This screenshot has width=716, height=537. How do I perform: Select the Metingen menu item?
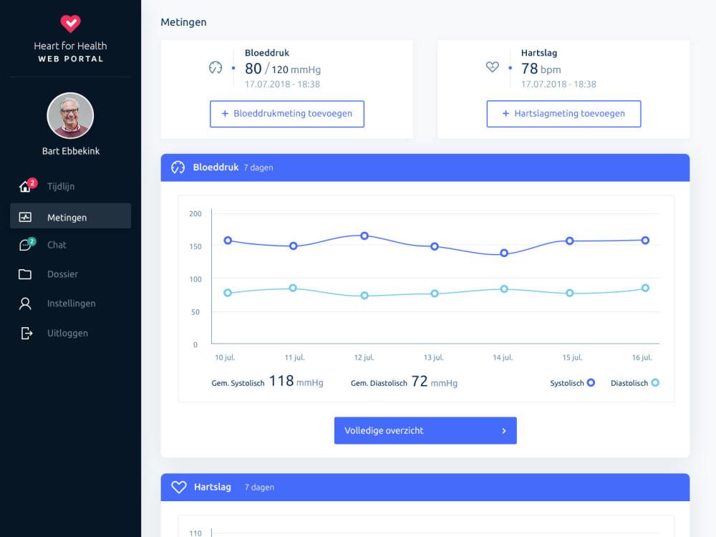[70, 216]
